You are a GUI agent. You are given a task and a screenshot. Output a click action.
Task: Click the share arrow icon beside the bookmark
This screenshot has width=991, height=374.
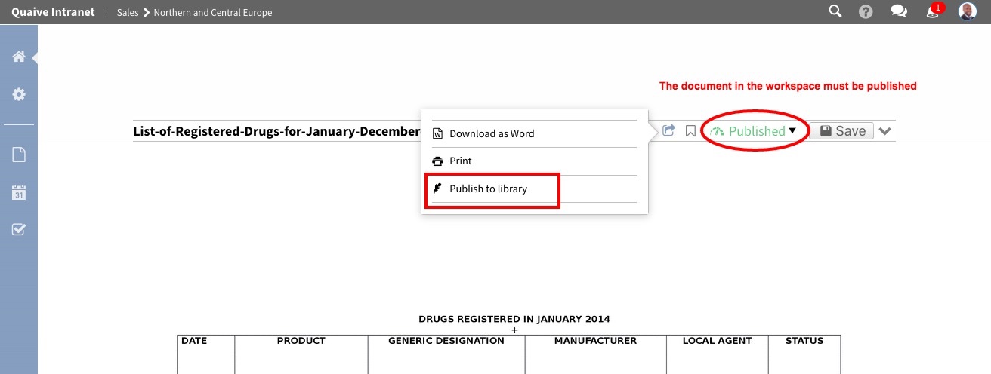(x=668, y=131)
